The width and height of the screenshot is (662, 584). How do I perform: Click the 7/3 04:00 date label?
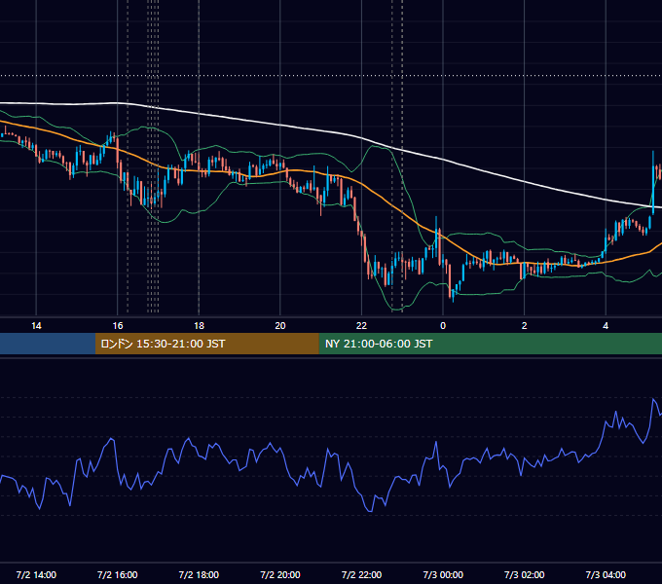(606, 574)
